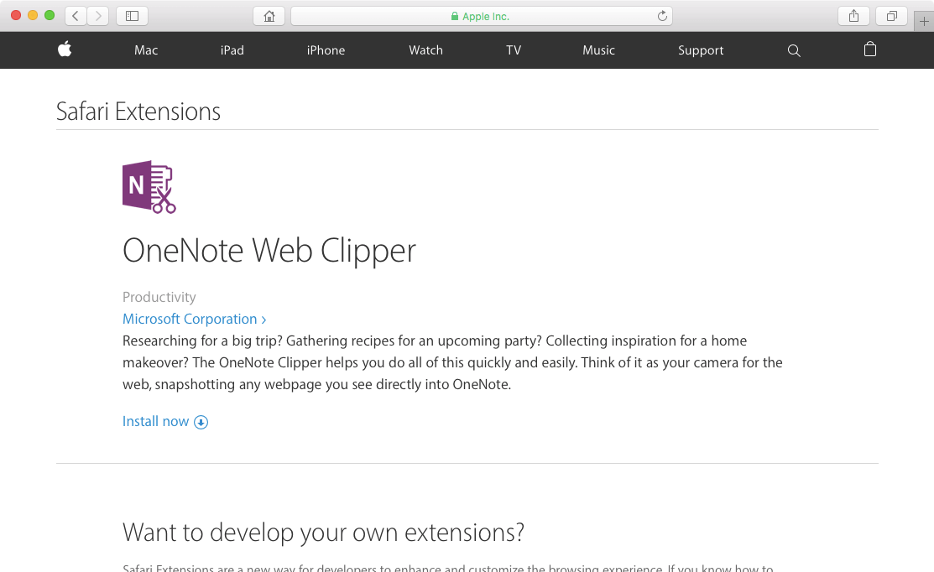Open the Music menu item
The width and height of the screenshot is (934, 572).
[x=598, y=50]
